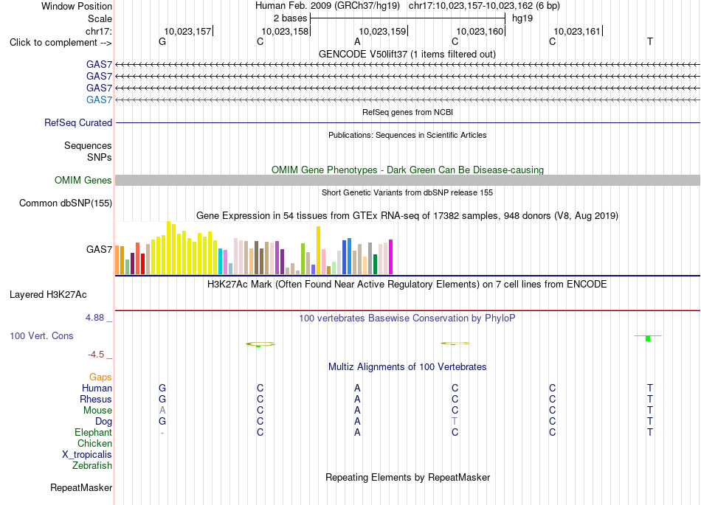This screenshot has width=701, height=505.
Task: Click the 'Common dbSNP(155)' track label
Action: click(66, 203)
